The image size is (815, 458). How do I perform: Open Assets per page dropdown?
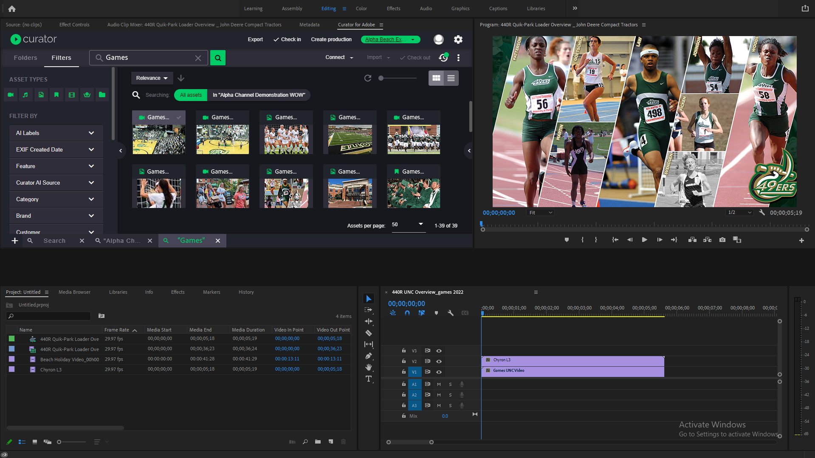click(x=408, y=225)
